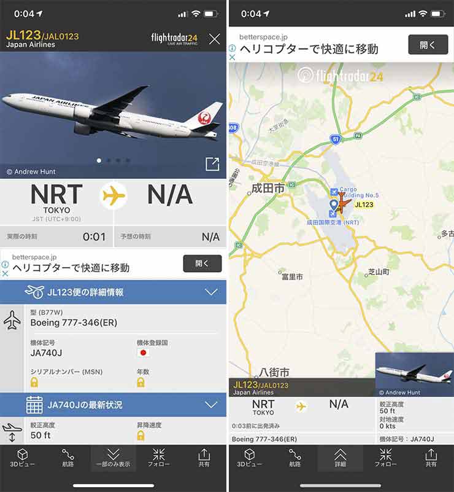Dismiss left banner ad with X icon
454x492 pixels.
[5, 273]
